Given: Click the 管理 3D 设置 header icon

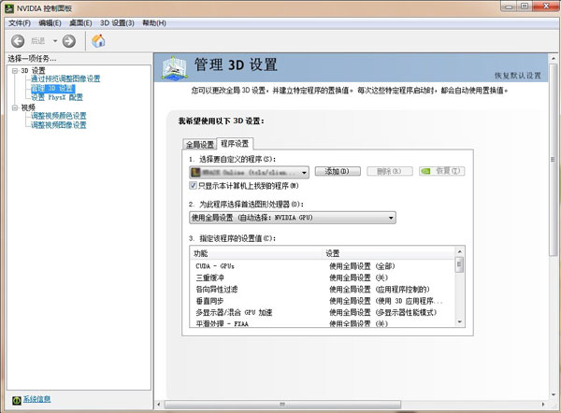Looking at the screenshot, I should tap(174, 67).
